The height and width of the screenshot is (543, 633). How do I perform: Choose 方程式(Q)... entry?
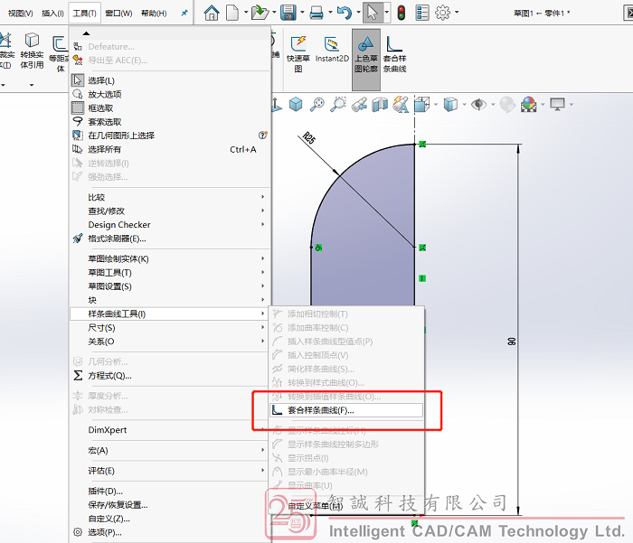click(x=170, y=376)
